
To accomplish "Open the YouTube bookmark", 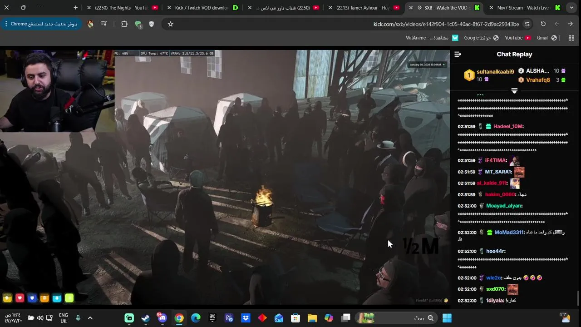I will click(518, 38).
